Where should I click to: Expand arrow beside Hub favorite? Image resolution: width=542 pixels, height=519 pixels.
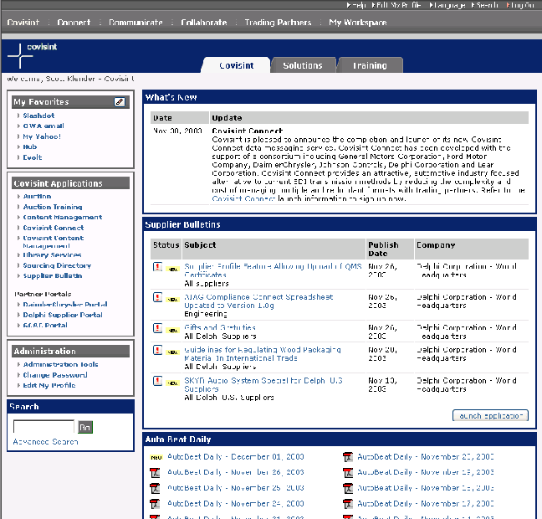(18, 147)
